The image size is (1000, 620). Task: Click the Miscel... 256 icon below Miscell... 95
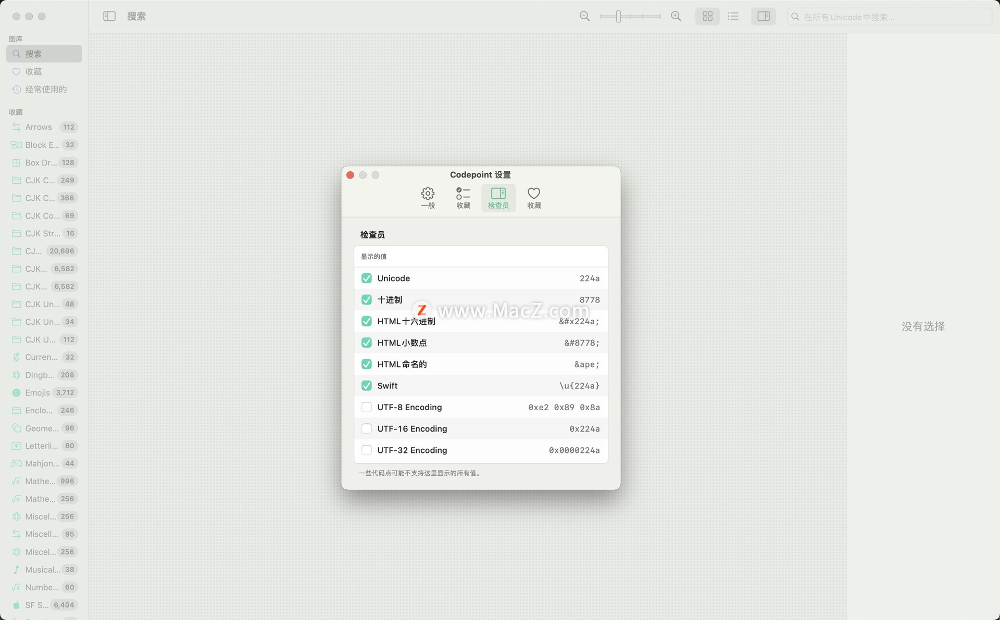coord(16,552)
